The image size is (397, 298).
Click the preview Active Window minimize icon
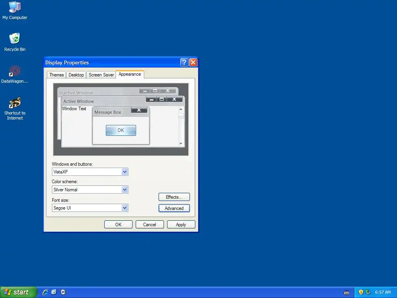pos(152,99)
